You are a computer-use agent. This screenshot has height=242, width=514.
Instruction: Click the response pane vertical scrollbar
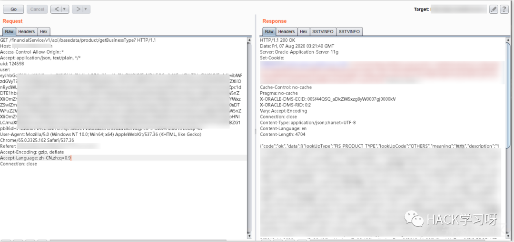click(508, 137)
